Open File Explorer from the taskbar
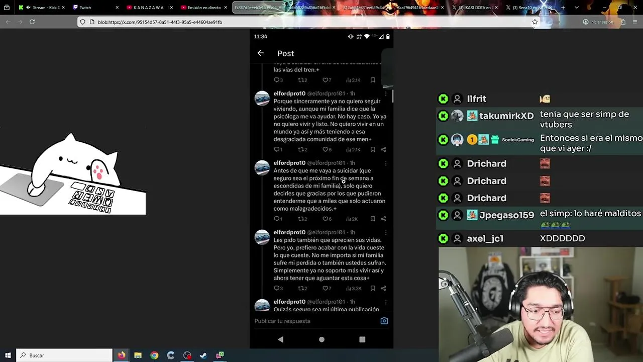 138,355
